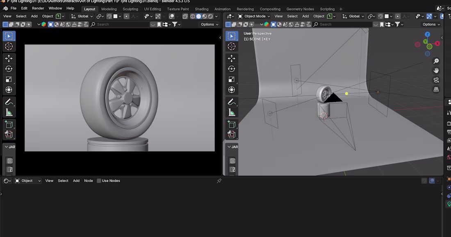
Task: Select the Scale tool in right viewport
Action: (x=232, y=79)
